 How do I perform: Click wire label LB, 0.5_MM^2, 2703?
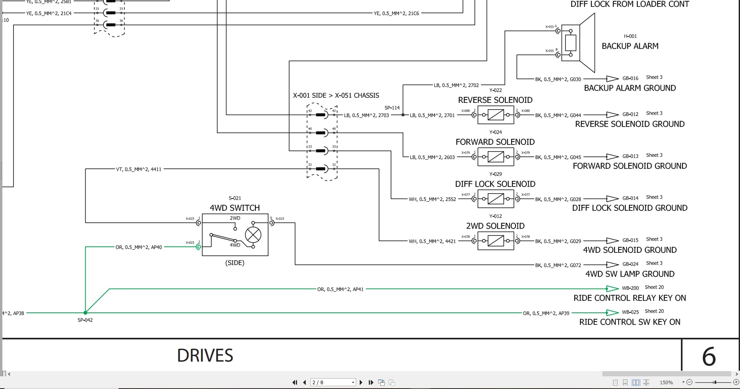coord(366,116)
